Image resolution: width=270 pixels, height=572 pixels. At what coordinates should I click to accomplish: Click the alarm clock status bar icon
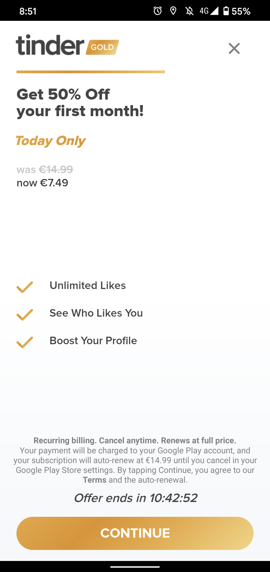point(158,11)
